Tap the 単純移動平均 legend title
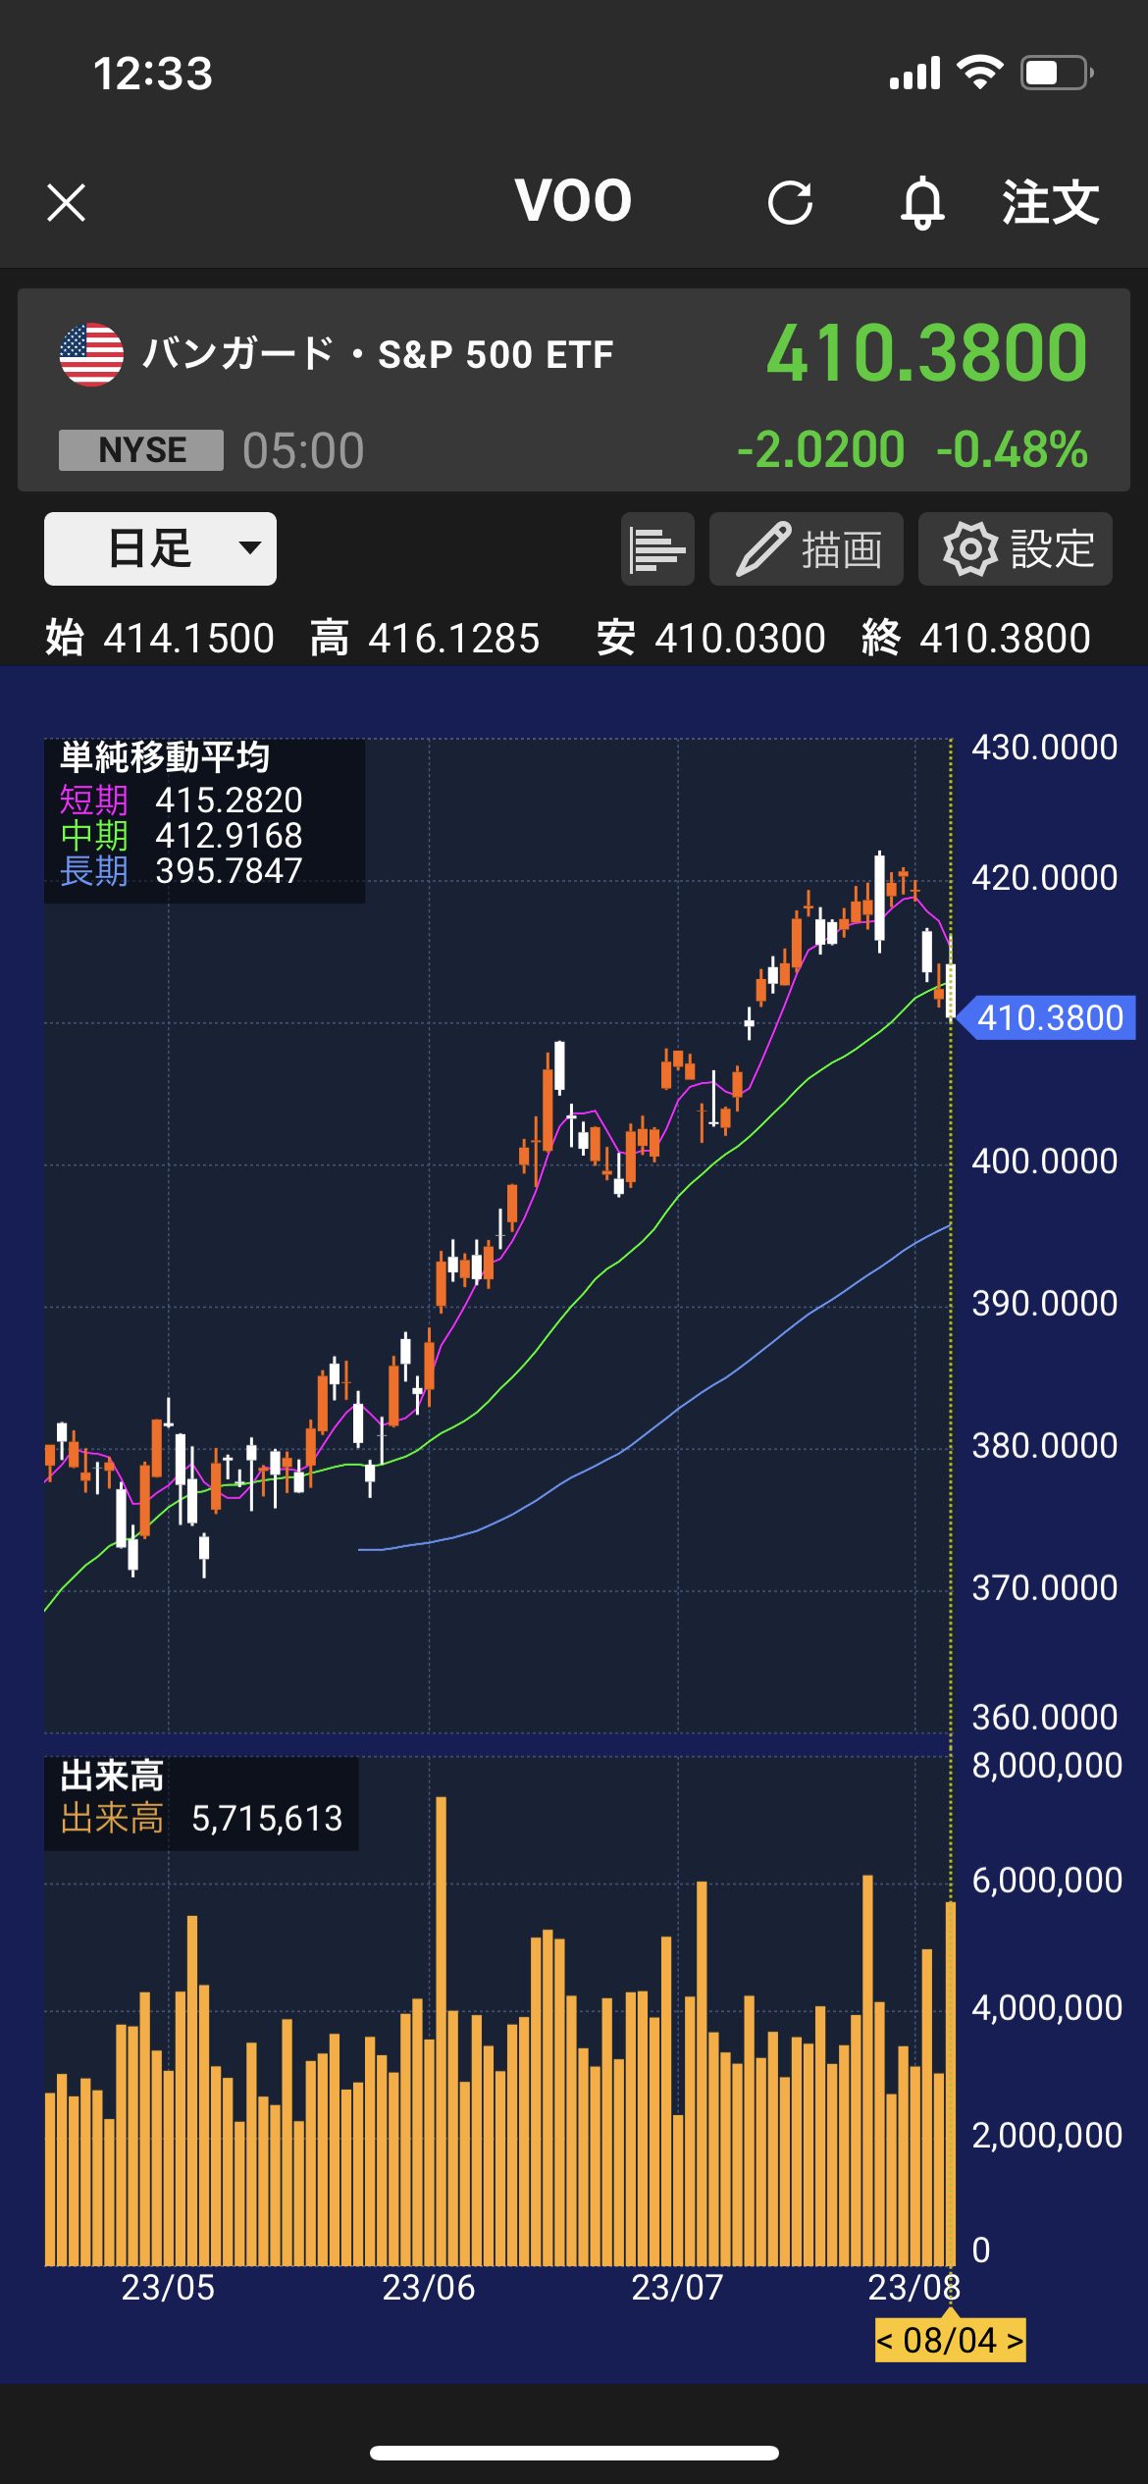This screenshot has width=1148, height=2484. click(x=165, y=757)
